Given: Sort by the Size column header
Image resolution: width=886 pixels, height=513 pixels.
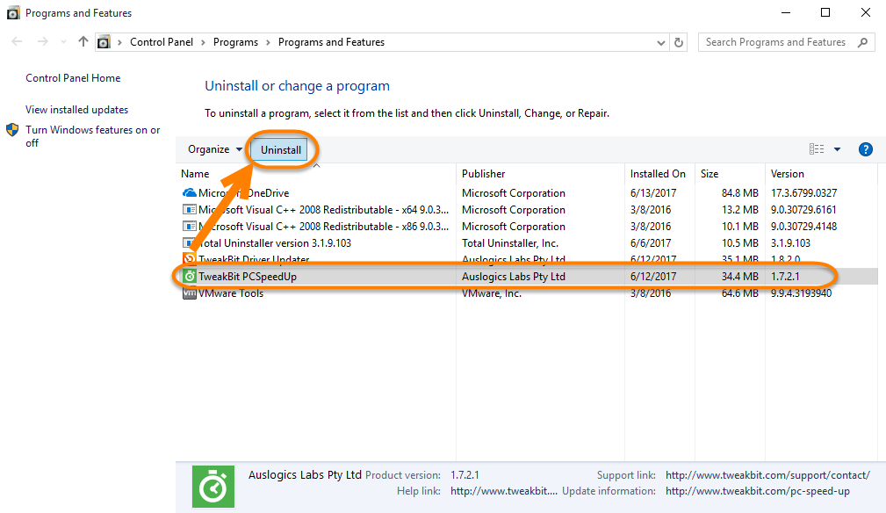Looking at the screenshot, I should pos(710,173).
